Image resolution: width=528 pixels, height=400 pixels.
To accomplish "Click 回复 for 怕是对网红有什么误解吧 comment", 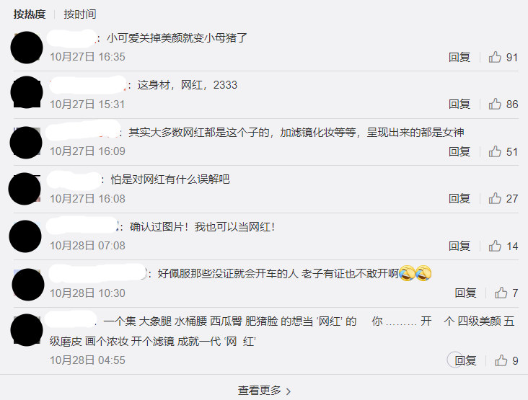I will pyautogui.click(x=459, y=198).
